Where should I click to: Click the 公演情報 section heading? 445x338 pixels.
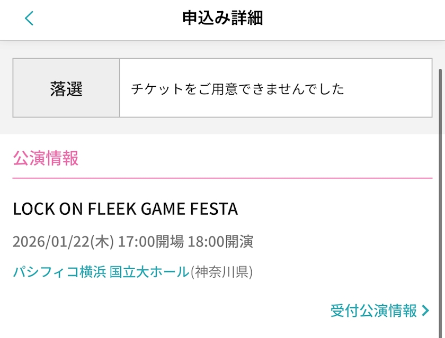pyautogui.click(x=46, y=158)
